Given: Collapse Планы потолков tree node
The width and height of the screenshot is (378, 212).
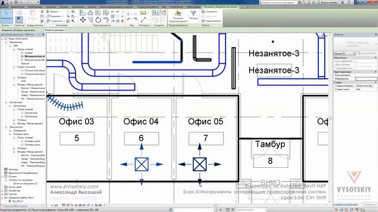Looking at the screenshot, I should tap(14, 67).
